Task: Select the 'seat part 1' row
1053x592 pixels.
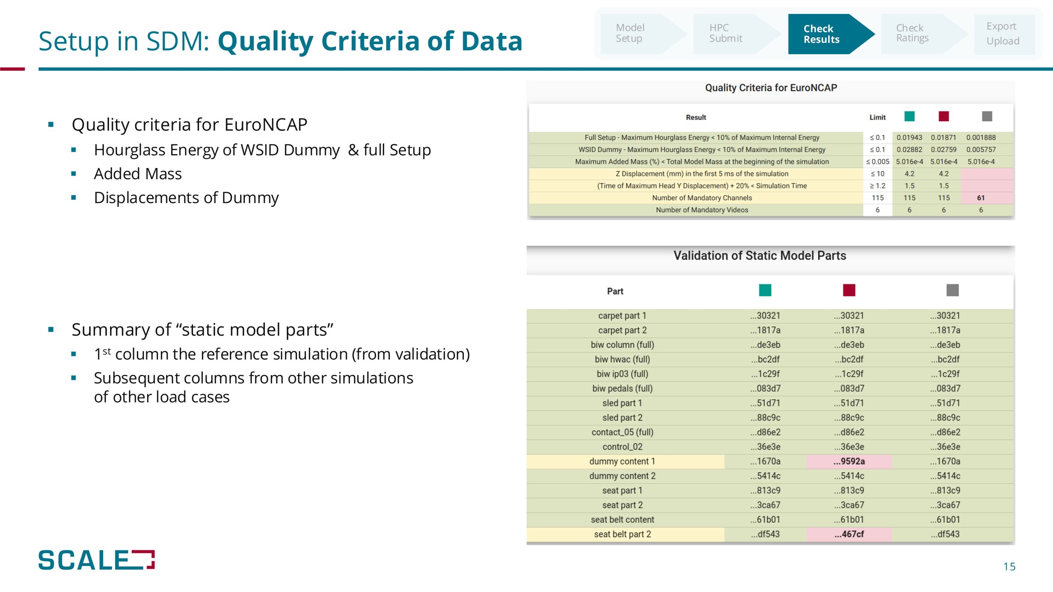Action: [x=770, y=490]
